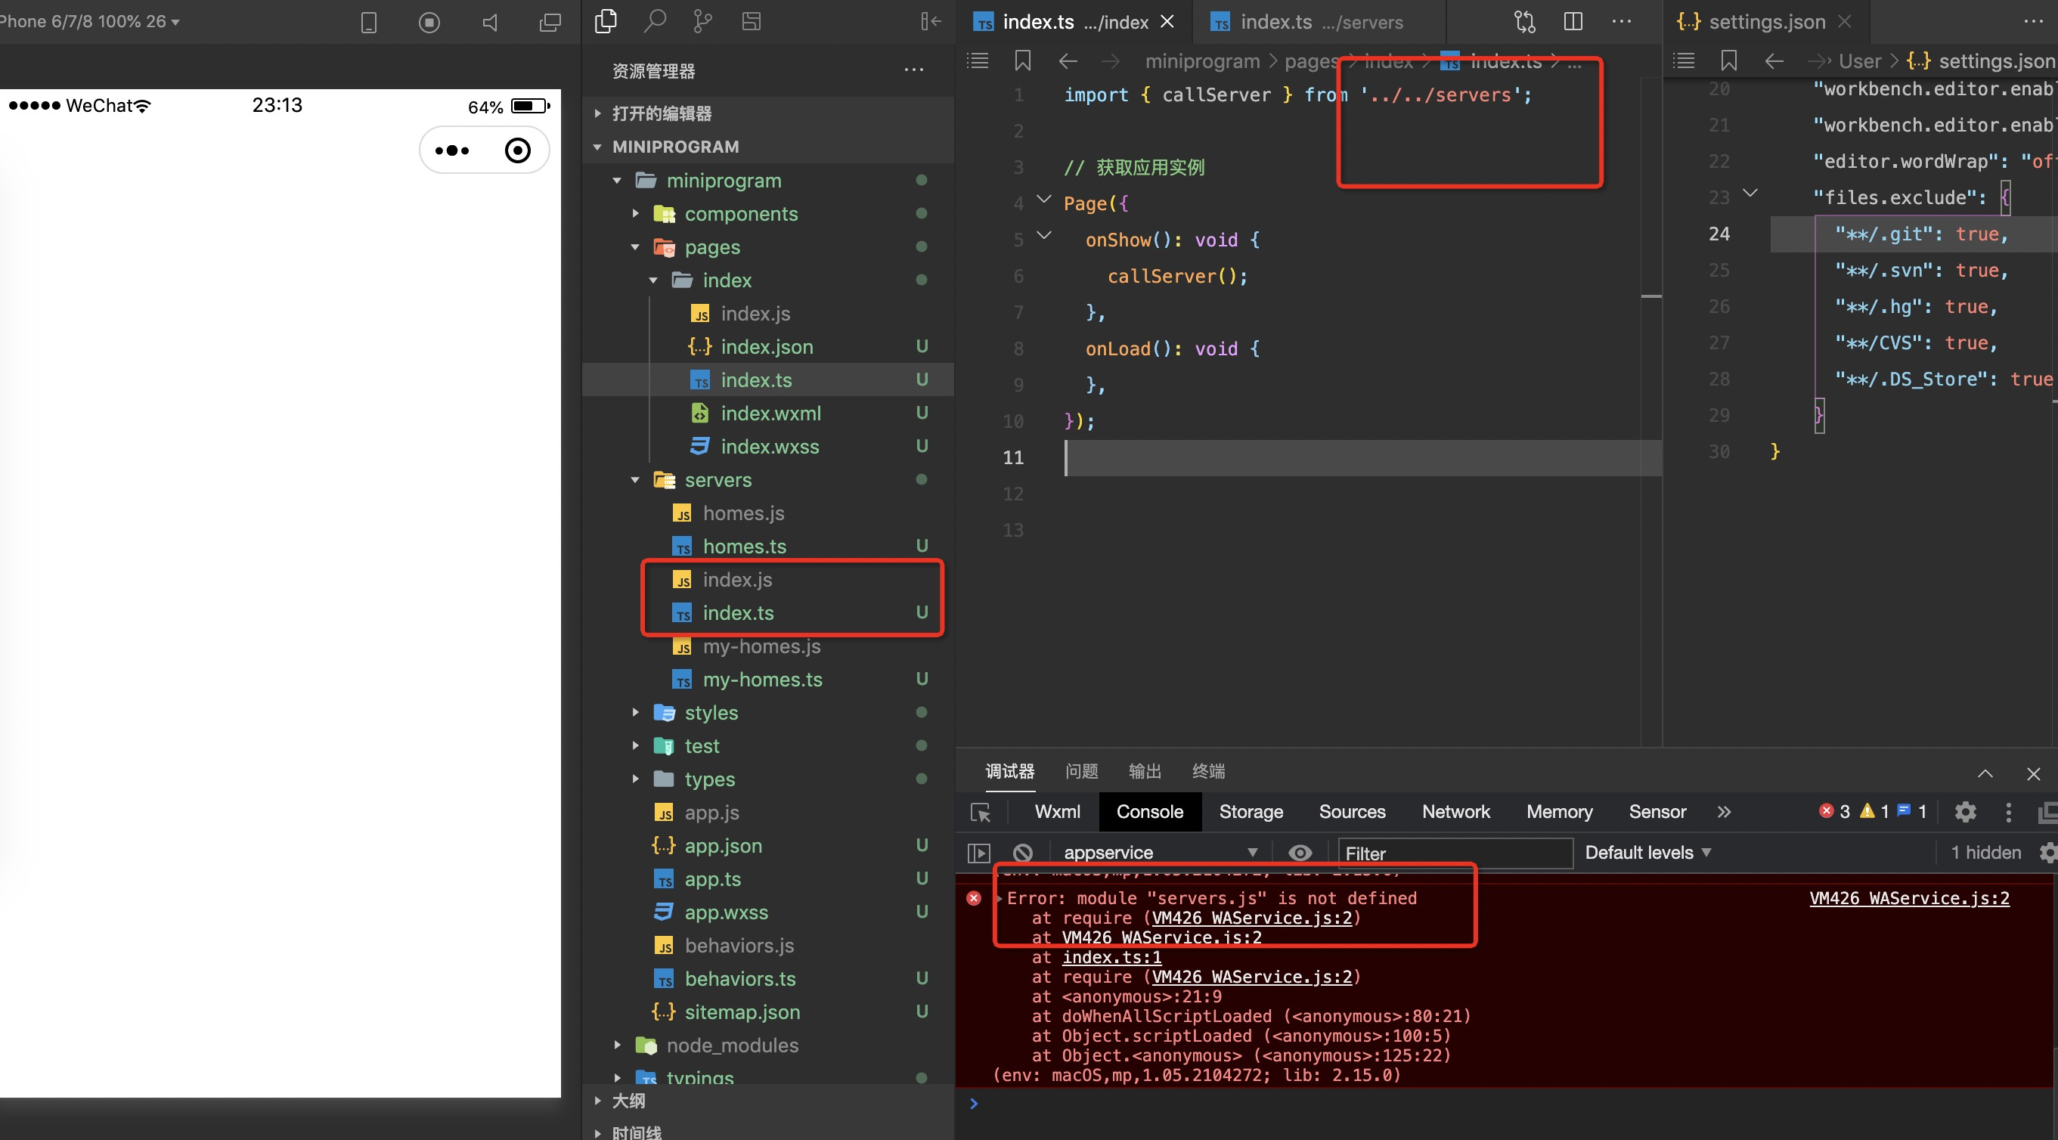Open homes.ts in the servers folder
The image size is (2058, 1140).
coord(744,547)
